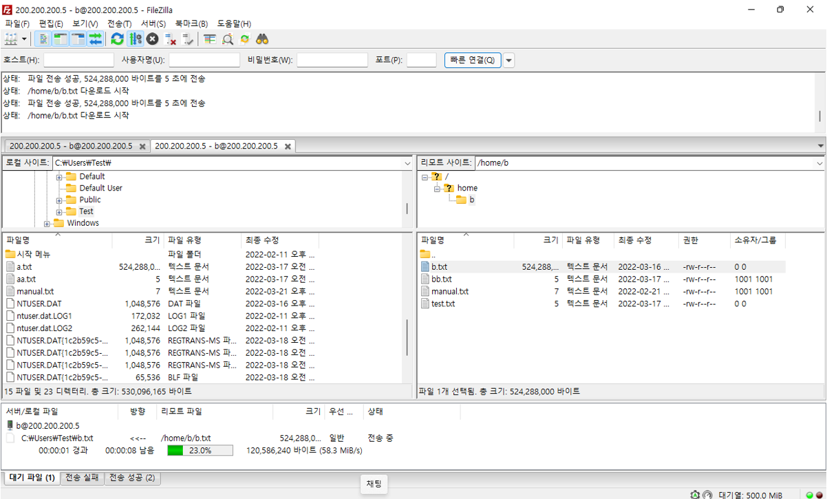Screen dimensions: 827x499
Task: Switch to 대기 파일 (1) tab
Action: point(32,477)
